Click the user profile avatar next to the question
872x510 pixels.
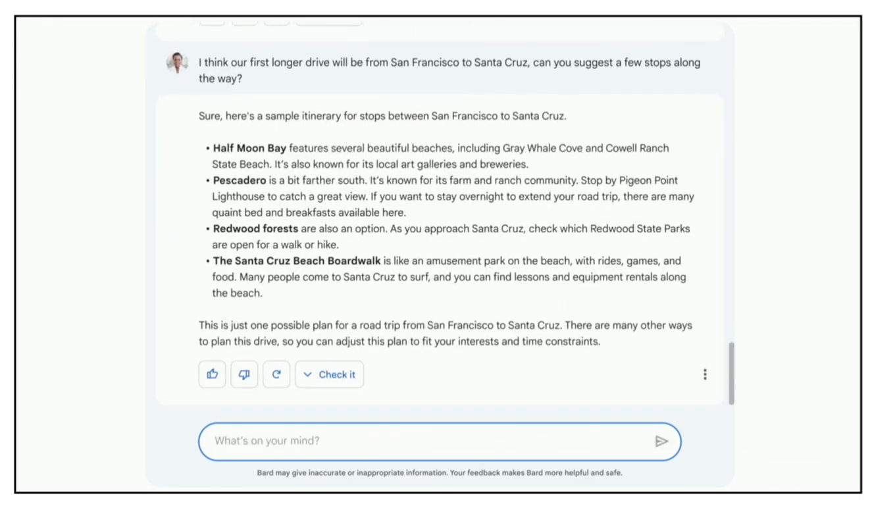tap(176, 63)
